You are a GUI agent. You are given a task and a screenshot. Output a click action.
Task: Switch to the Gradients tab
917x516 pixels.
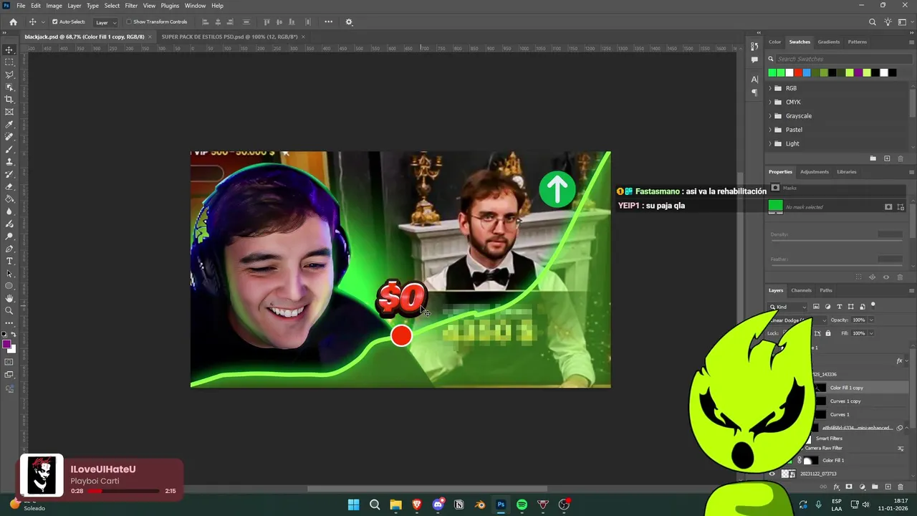[x=829, y=42]
